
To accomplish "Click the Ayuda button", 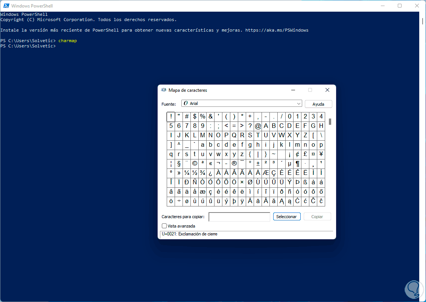I will click(318, 104).
